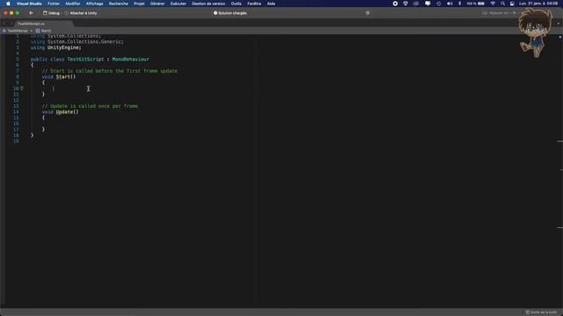Click the Solution chargée status indicator
563x316 pixels.
[230, 13]
